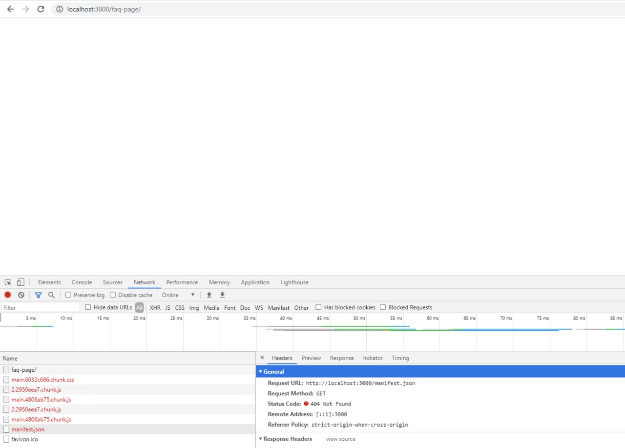This screenshot has height=448, width=625.
Task: Click the export HAR download arrow
Action: [222, 295]
